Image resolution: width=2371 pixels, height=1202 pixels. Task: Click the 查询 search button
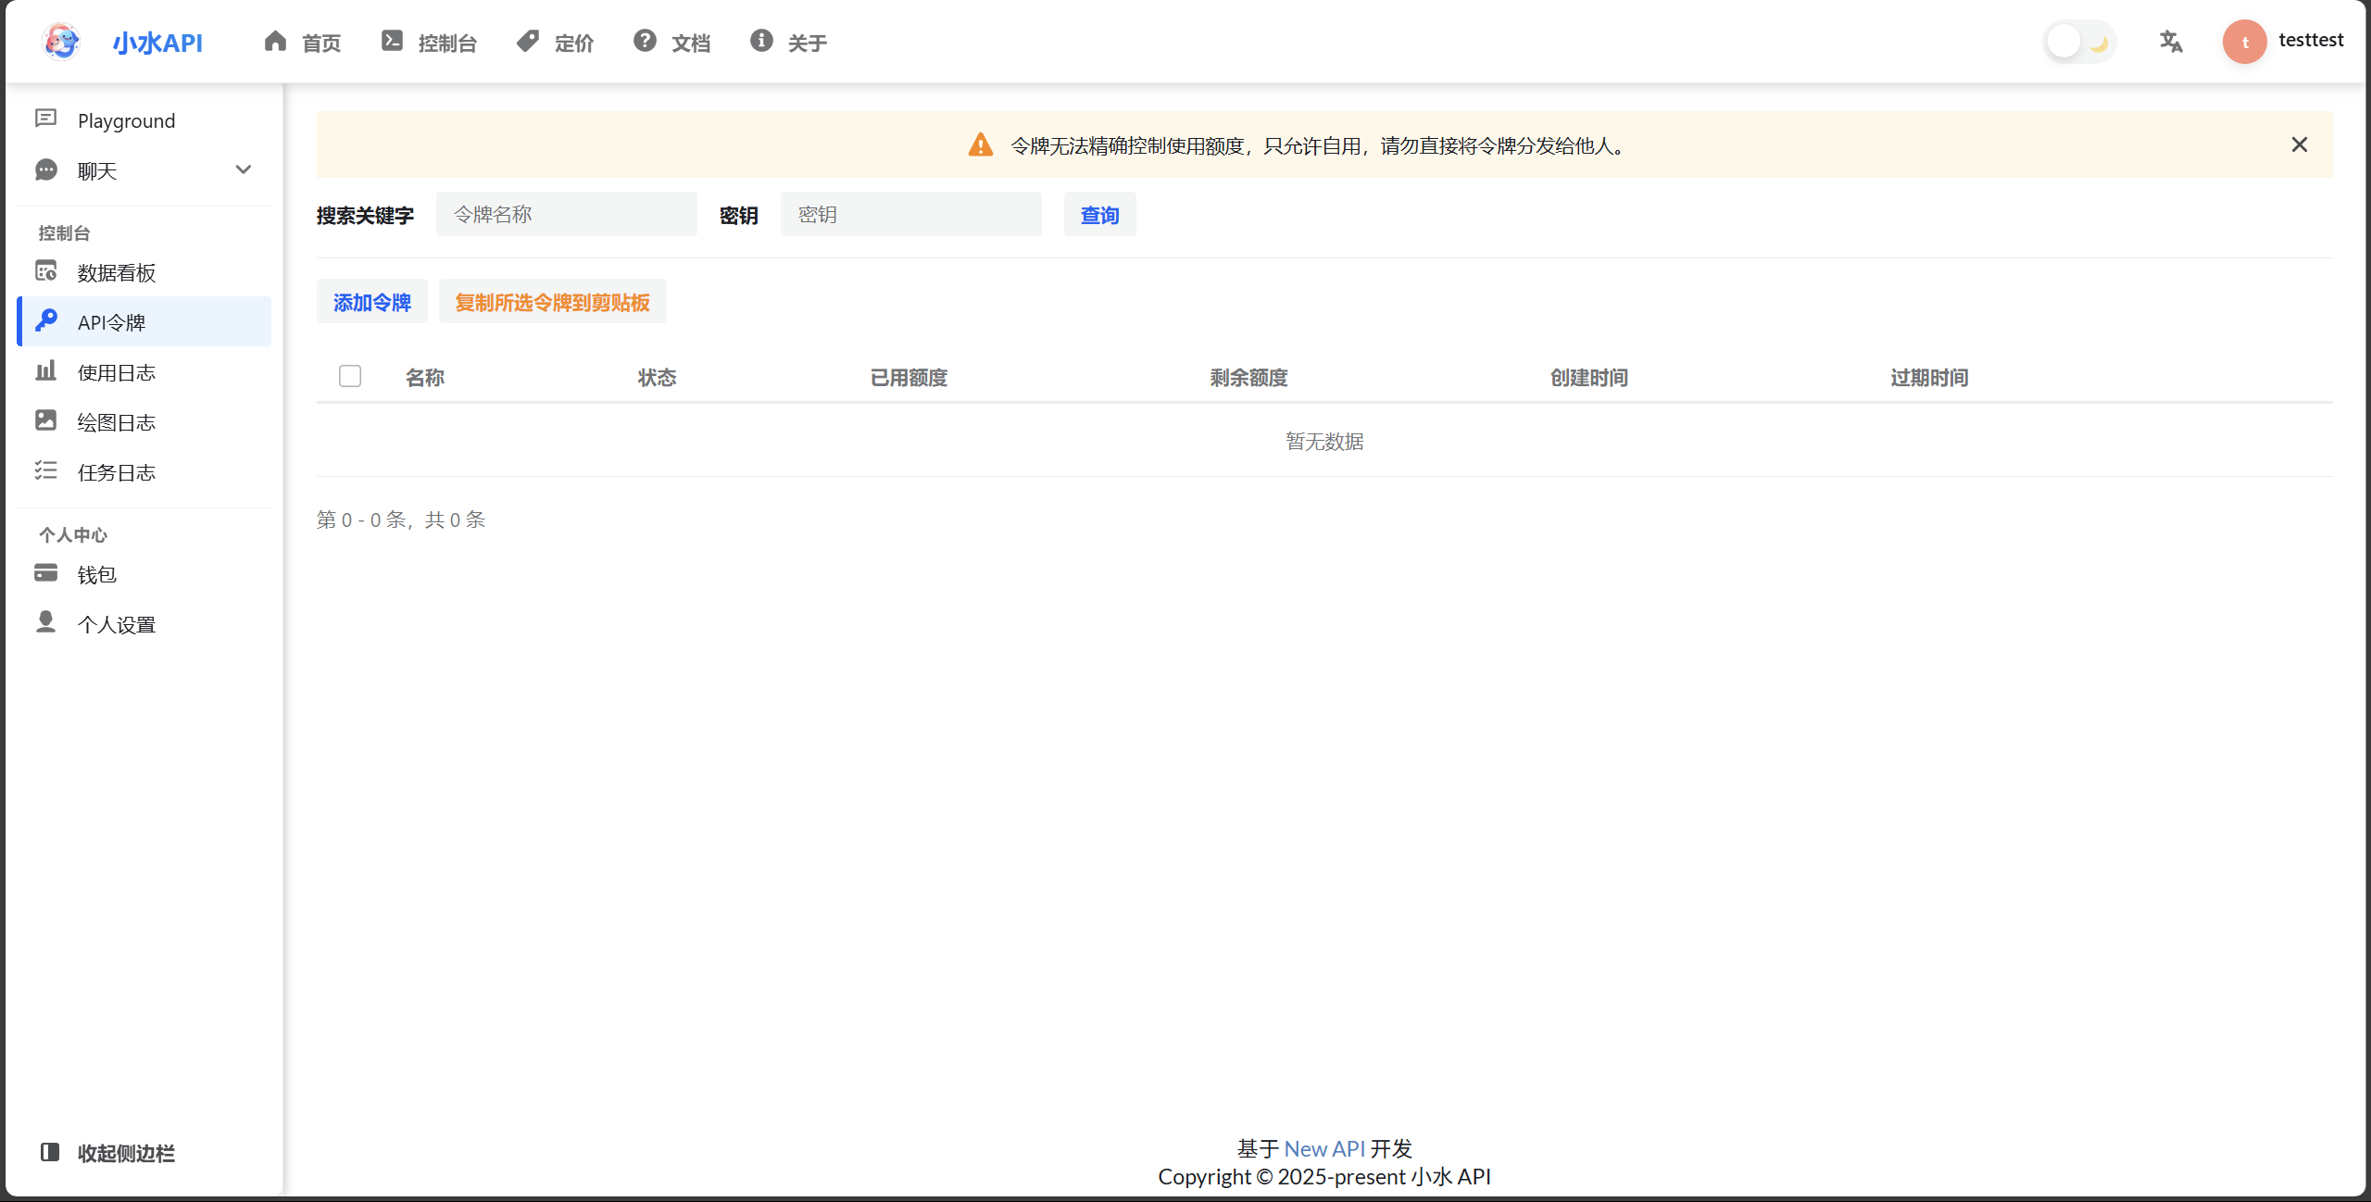click(x=1099, y=215)
